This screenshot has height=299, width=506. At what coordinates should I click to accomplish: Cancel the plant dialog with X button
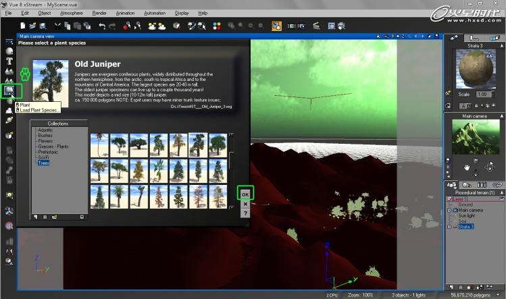coord(245,205)
